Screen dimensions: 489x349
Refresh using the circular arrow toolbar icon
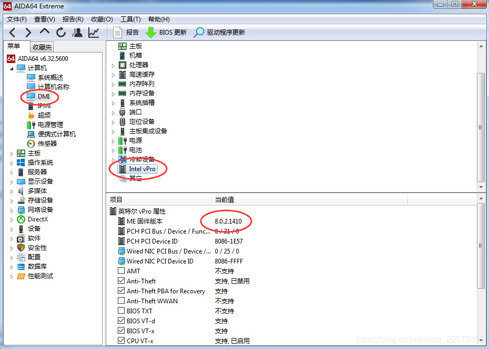click(61, 33)
